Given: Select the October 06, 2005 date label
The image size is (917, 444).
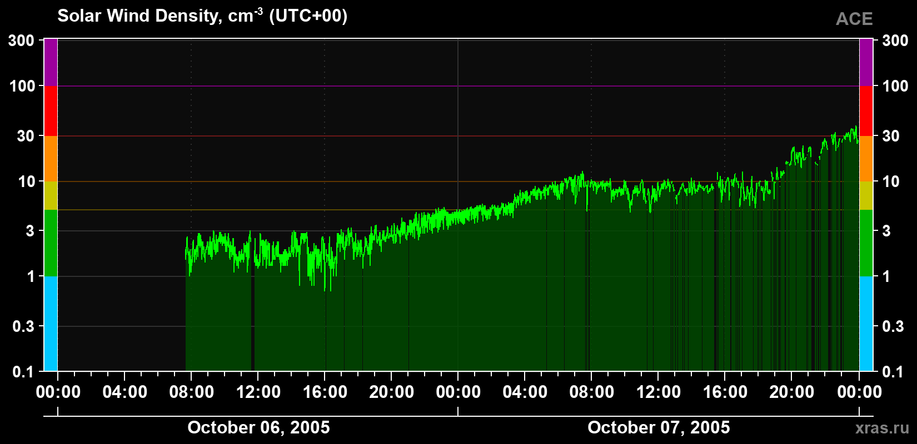Looking at the screenshot, I should point(258,427).
